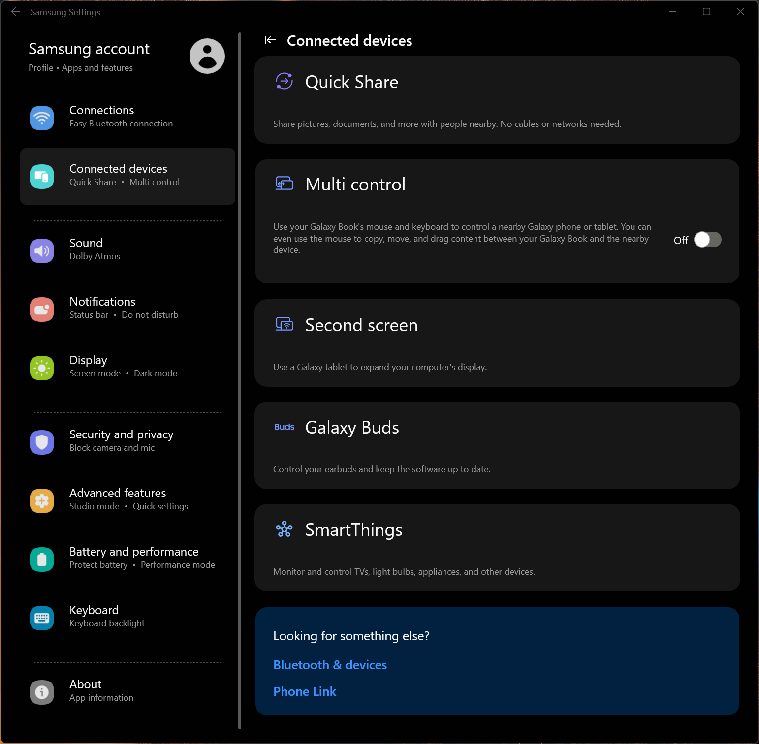Image resolution: width=759 pixels, height=744 pixels.
Task: Click the Keyboard icon in sidebar
Action: 42,618
